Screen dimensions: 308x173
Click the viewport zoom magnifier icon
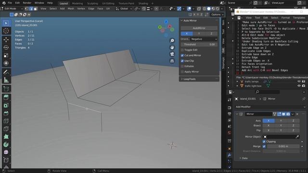tap(172, 40)
